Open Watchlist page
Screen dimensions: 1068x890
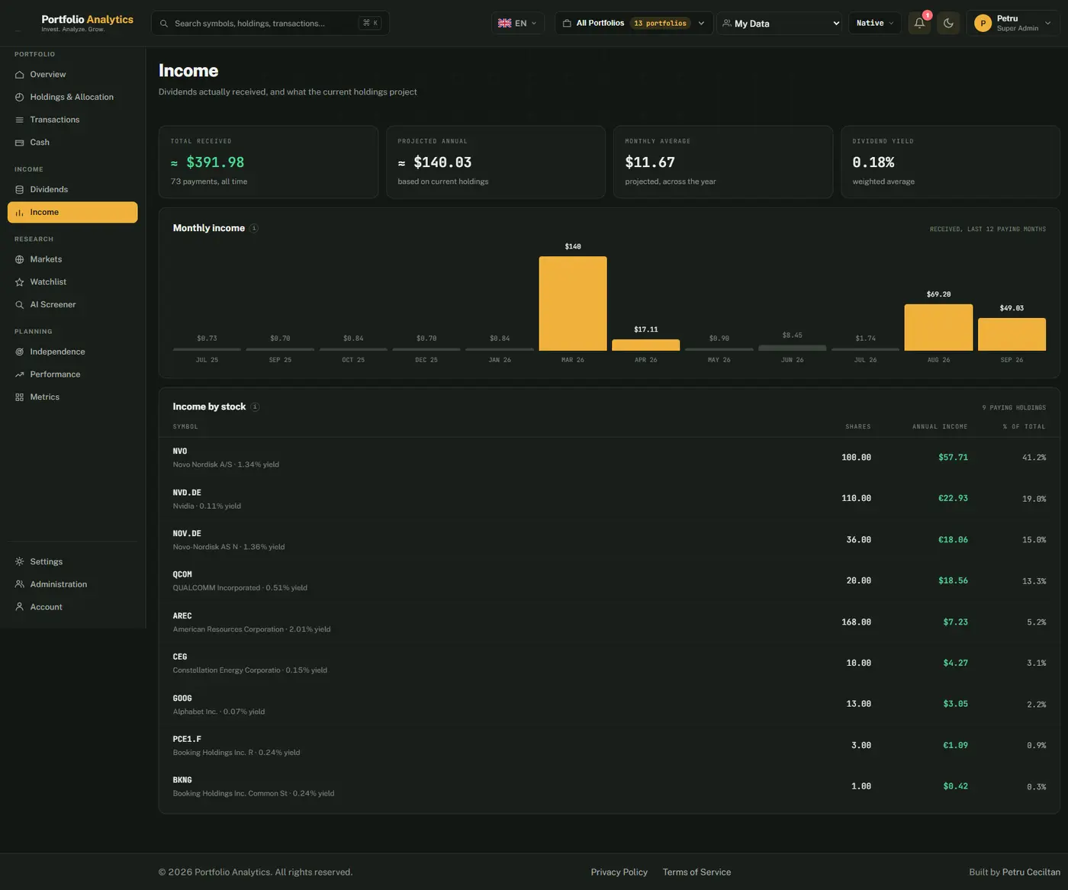click(72, 282)
